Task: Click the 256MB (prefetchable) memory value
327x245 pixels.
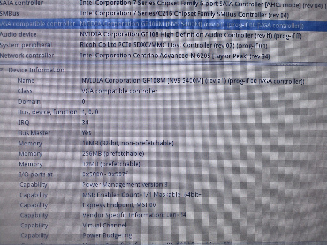Action: pyautogui.click(x=113, y=153)
